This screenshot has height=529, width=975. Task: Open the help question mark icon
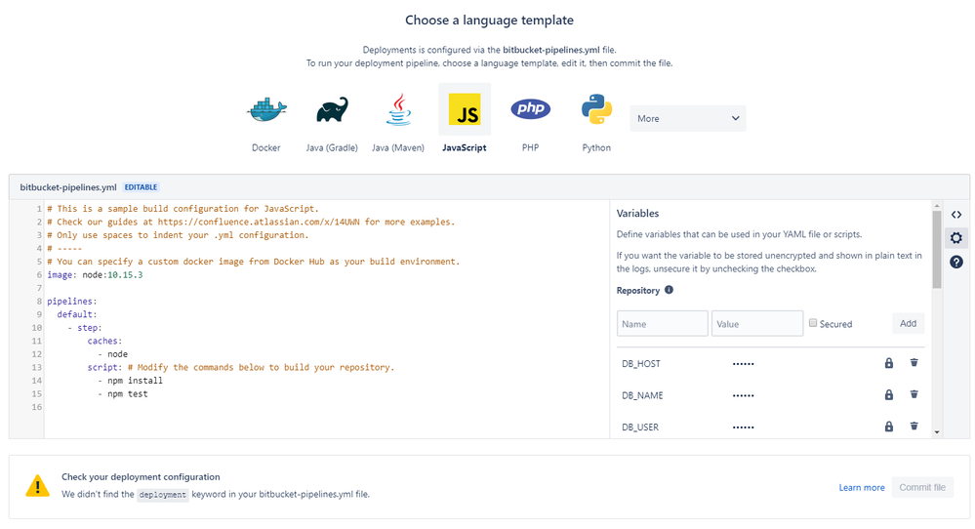click(x=956, y=262)
